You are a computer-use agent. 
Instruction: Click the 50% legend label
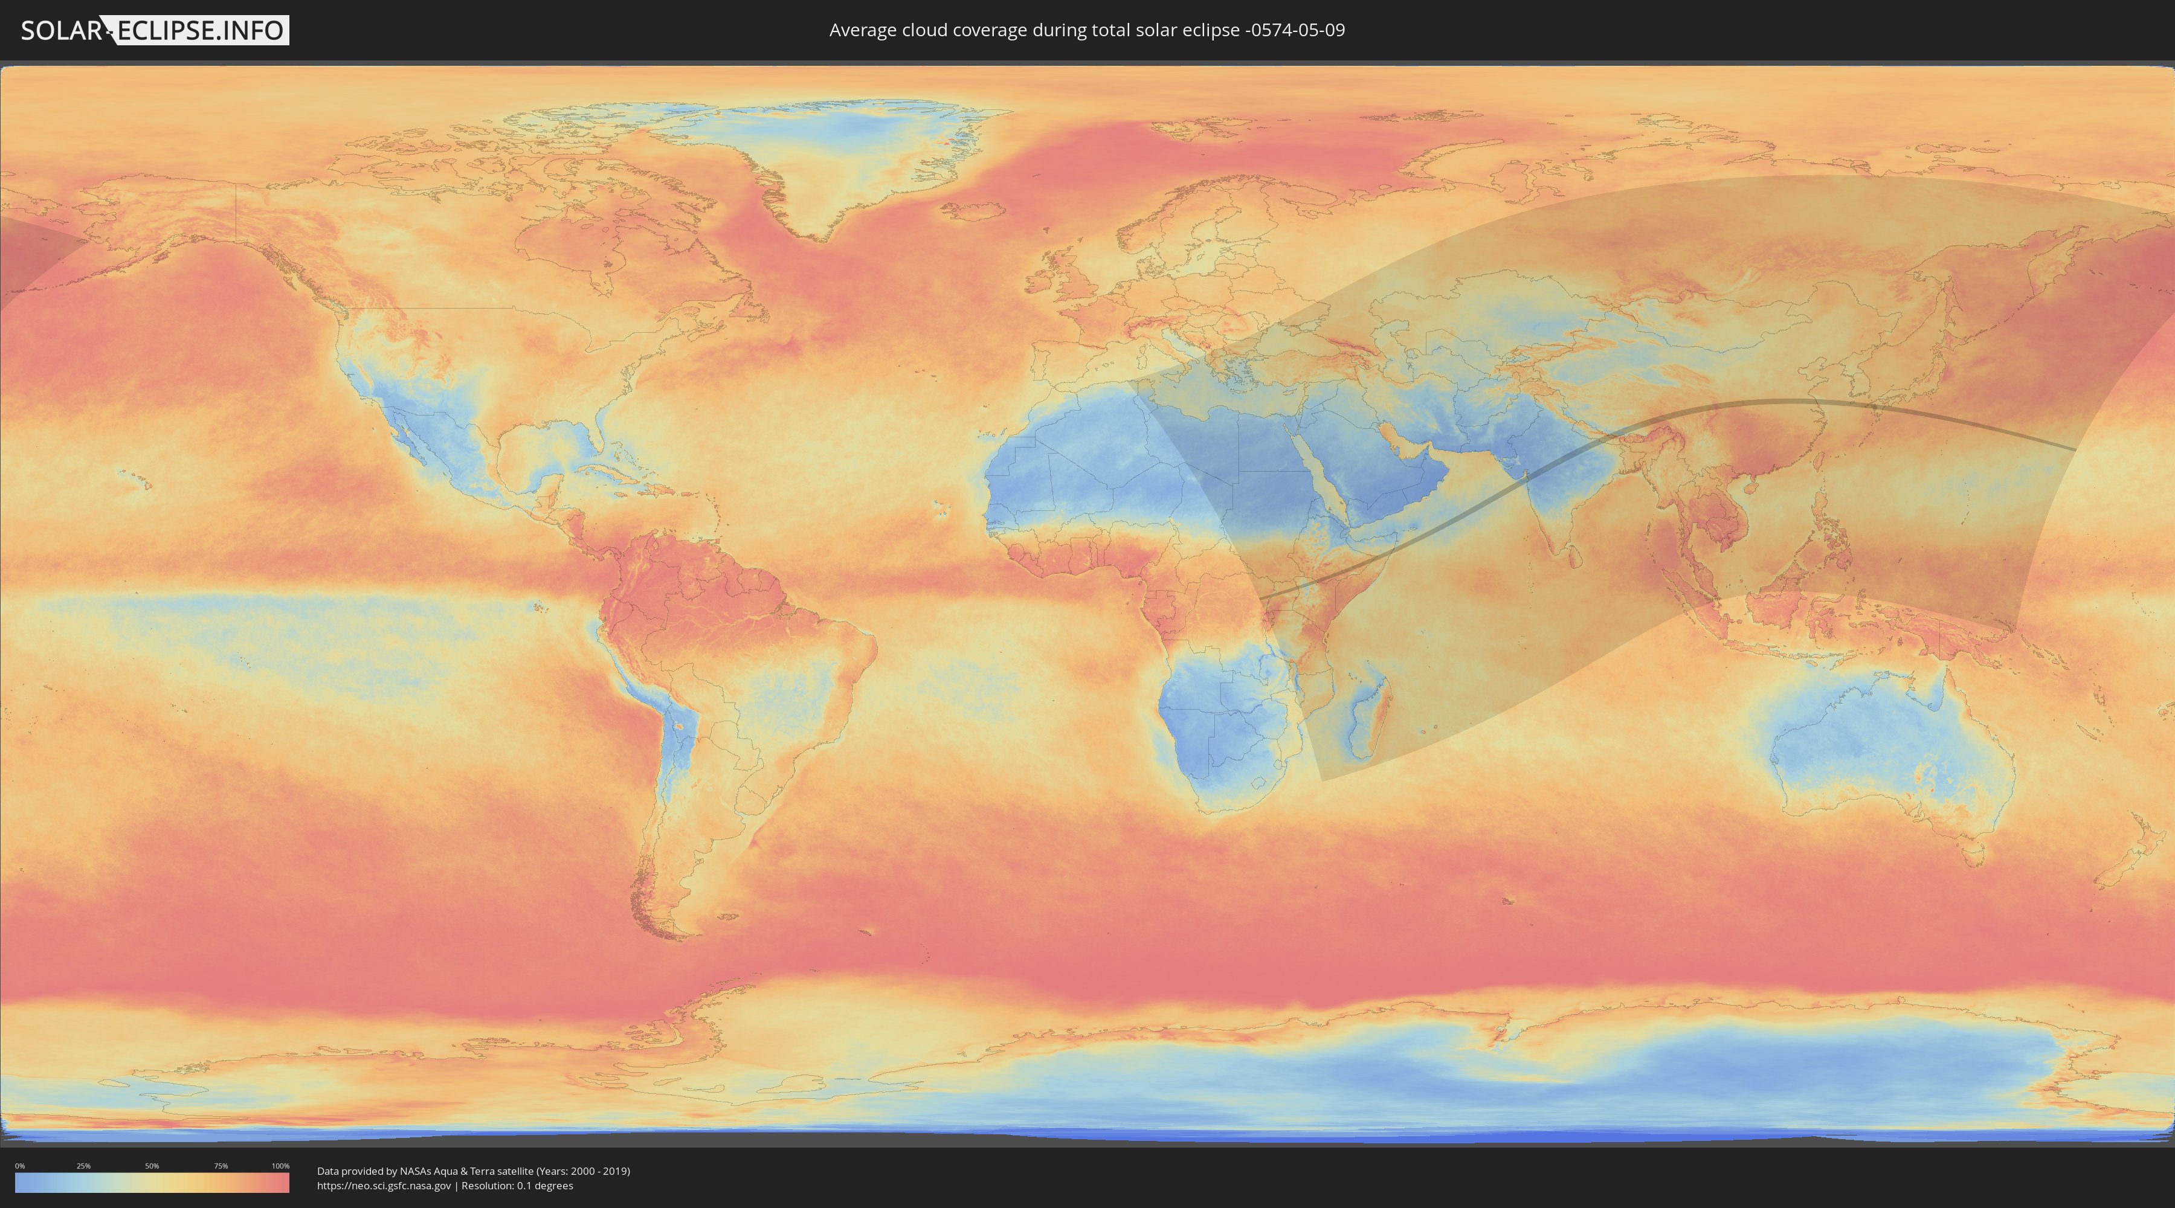[152, 1166]
